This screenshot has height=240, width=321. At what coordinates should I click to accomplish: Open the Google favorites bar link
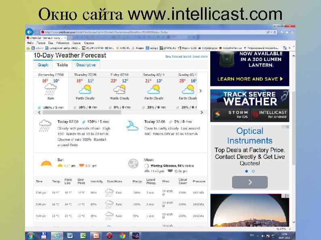[152, 48]
